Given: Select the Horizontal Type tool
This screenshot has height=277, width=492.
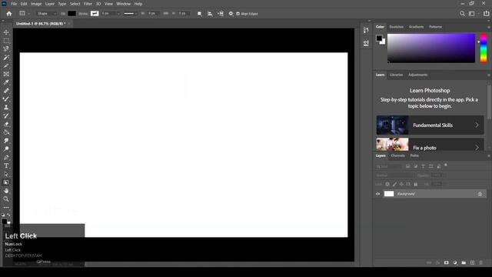Looking at the screenshot, I should pos(6,166).
